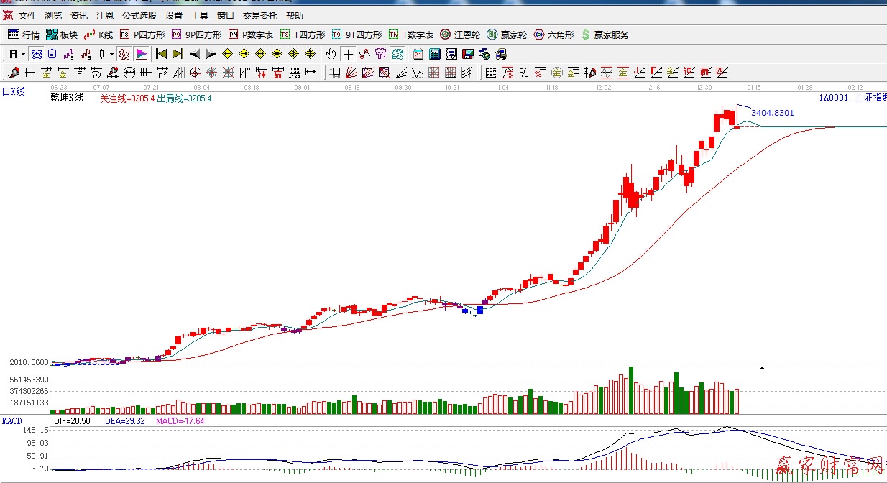Jump to first bar arrow icon

click(x=162, y=54)
